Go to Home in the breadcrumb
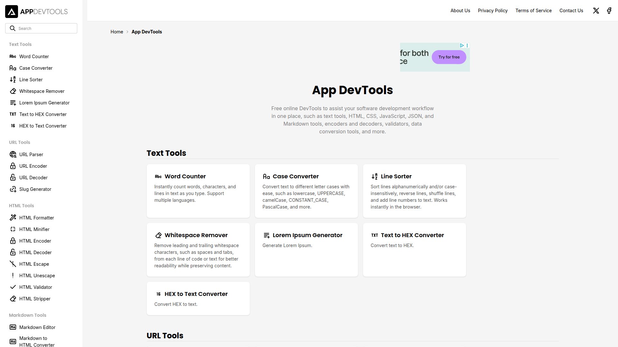This screenshot has width=618, height=347. click(117, 32)
